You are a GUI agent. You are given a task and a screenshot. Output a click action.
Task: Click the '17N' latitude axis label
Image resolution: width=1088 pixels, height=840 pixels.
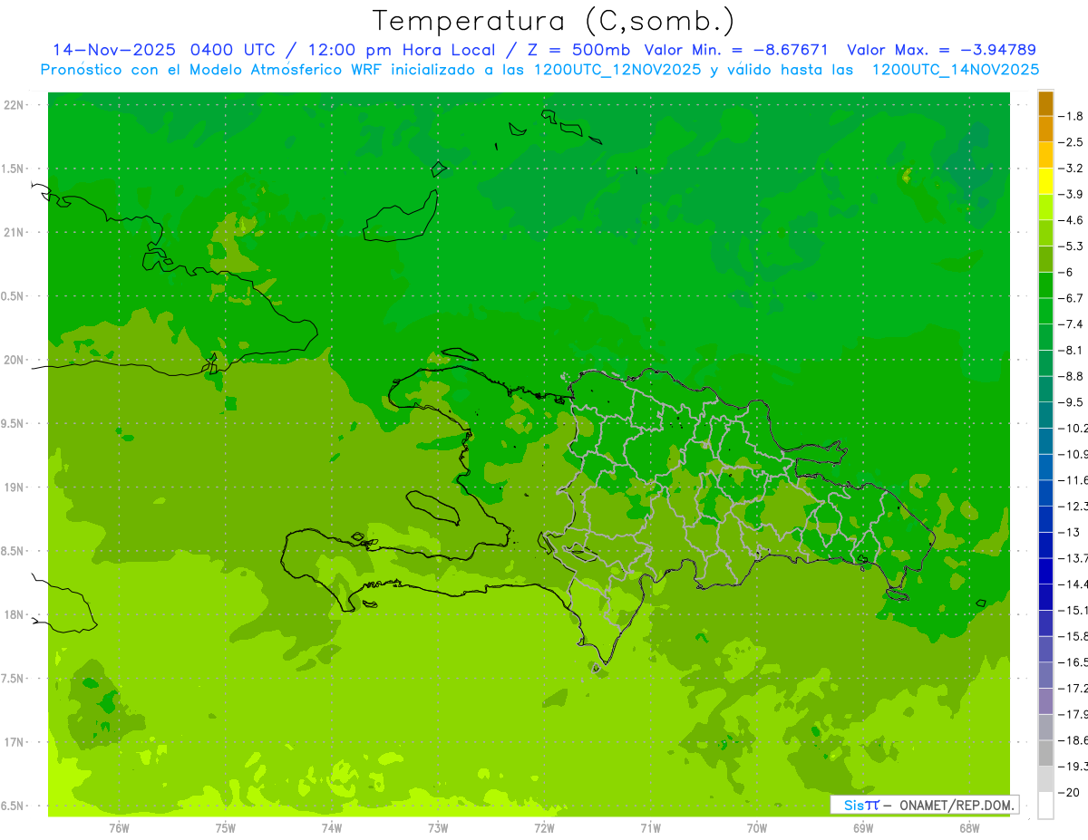(14, 742)
